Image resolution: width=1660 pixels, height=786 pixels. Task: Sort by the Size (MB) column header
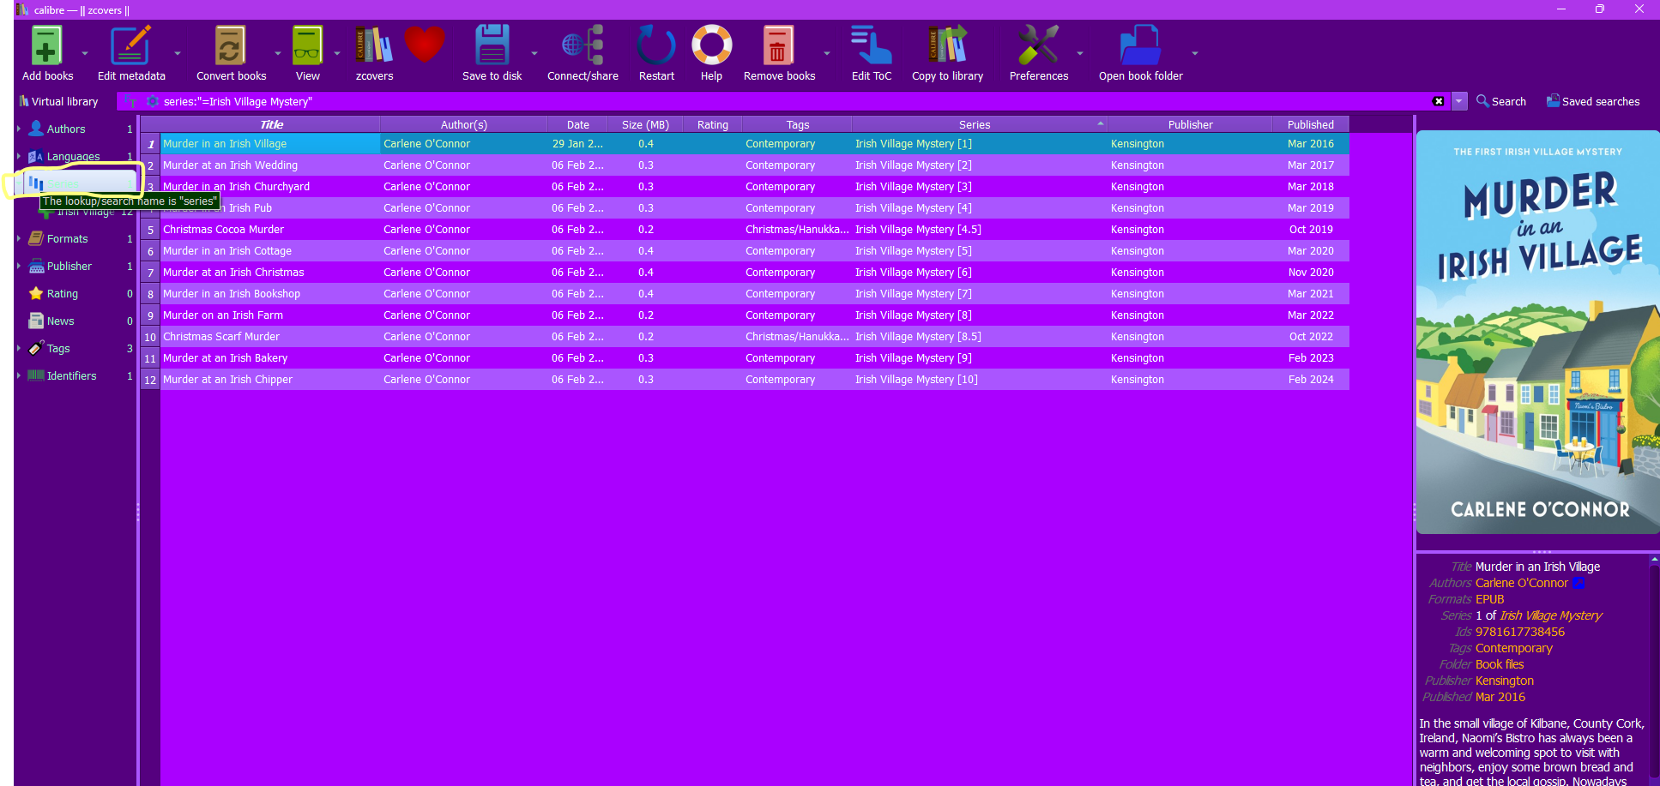click(x=645, y=124)
